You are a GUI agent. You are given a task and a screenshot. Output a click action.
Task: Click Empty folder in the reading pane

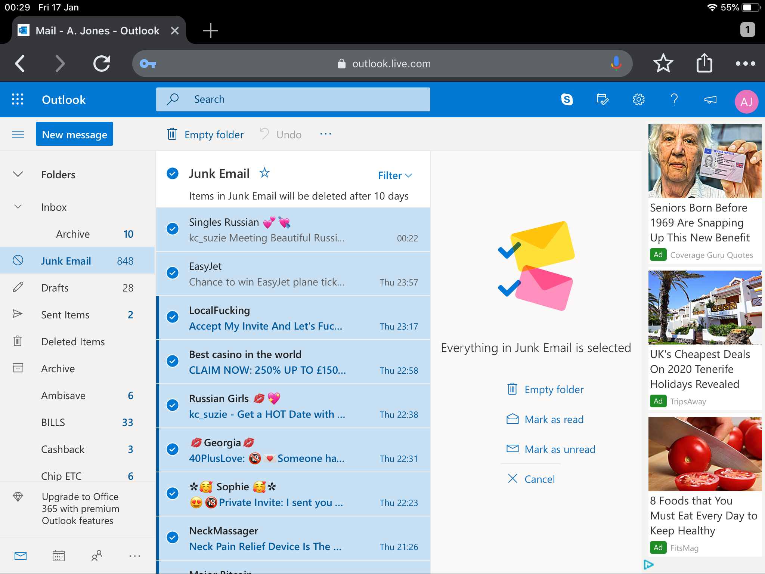coord(545,389)
